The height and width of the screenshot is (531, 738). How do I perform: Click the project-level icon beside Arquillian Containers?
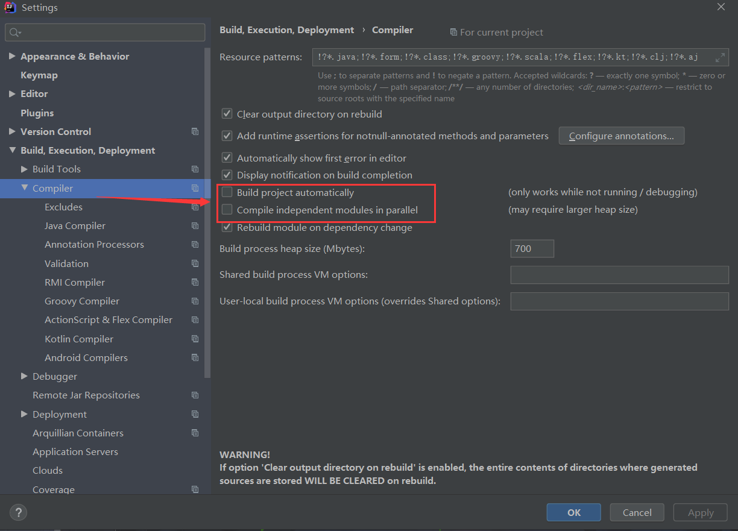(x=195, y=433)
